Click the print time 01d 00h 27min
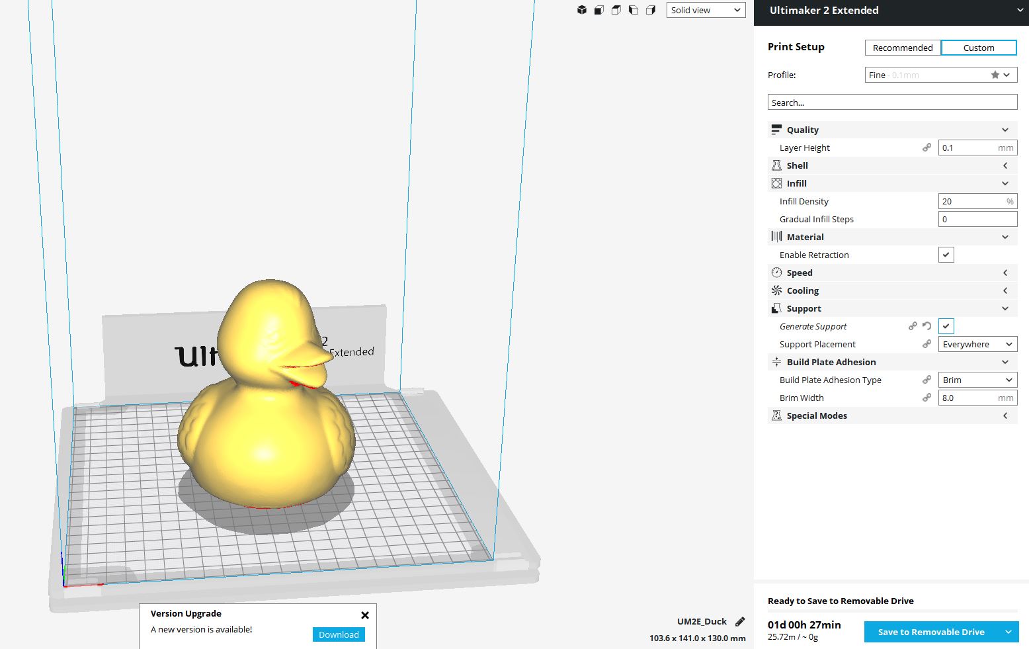Viewport: 1029px width, 649px height. pos(804,625)
